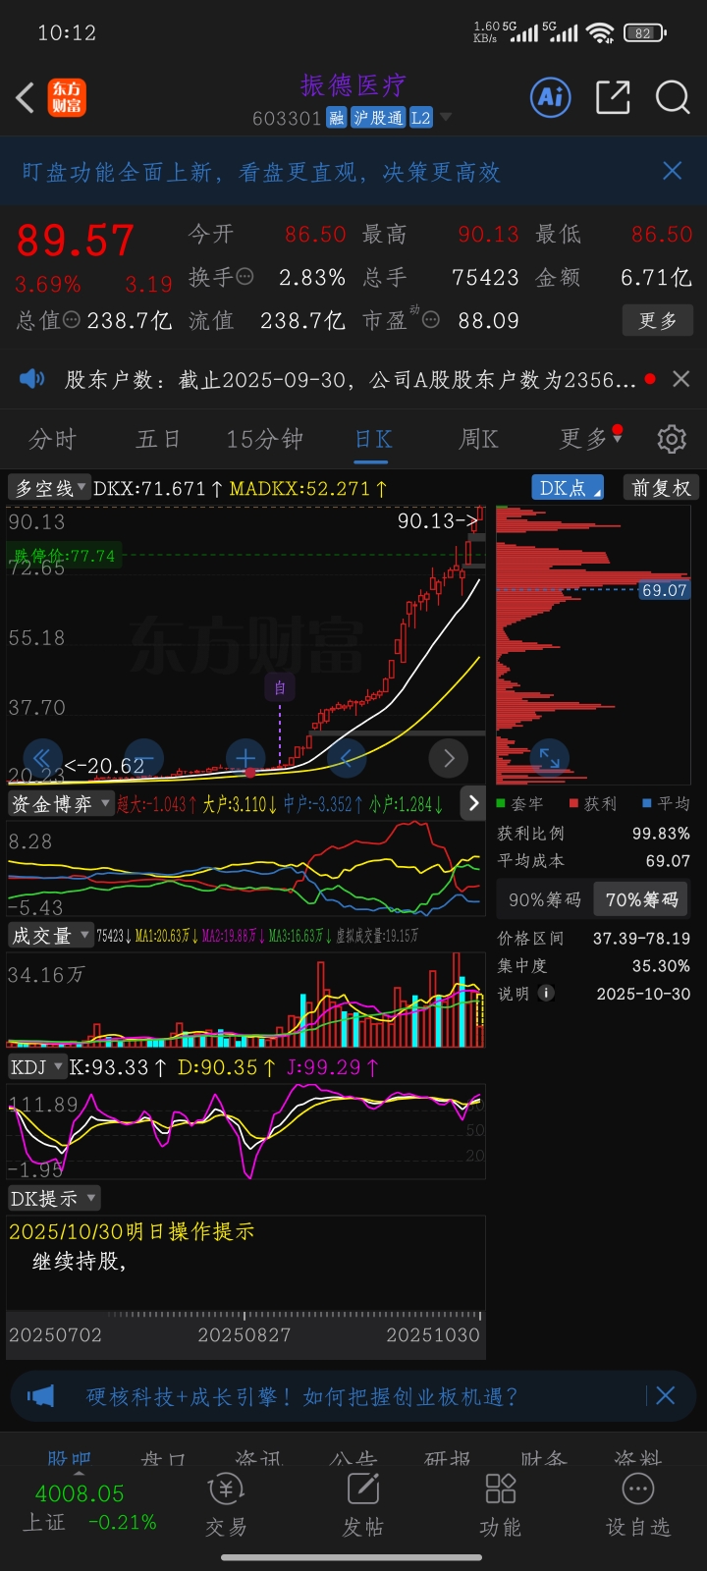This screenshot has height=1571, width=707.
Task: Switch to the 15分钟 tab
Action: tap(265, 439)
